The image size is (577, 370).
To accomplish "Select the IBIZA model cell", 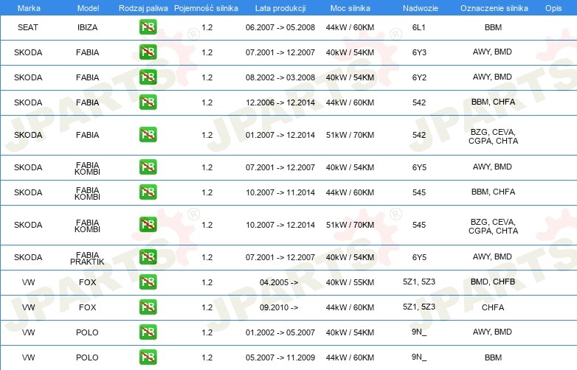I will (88, 27).
